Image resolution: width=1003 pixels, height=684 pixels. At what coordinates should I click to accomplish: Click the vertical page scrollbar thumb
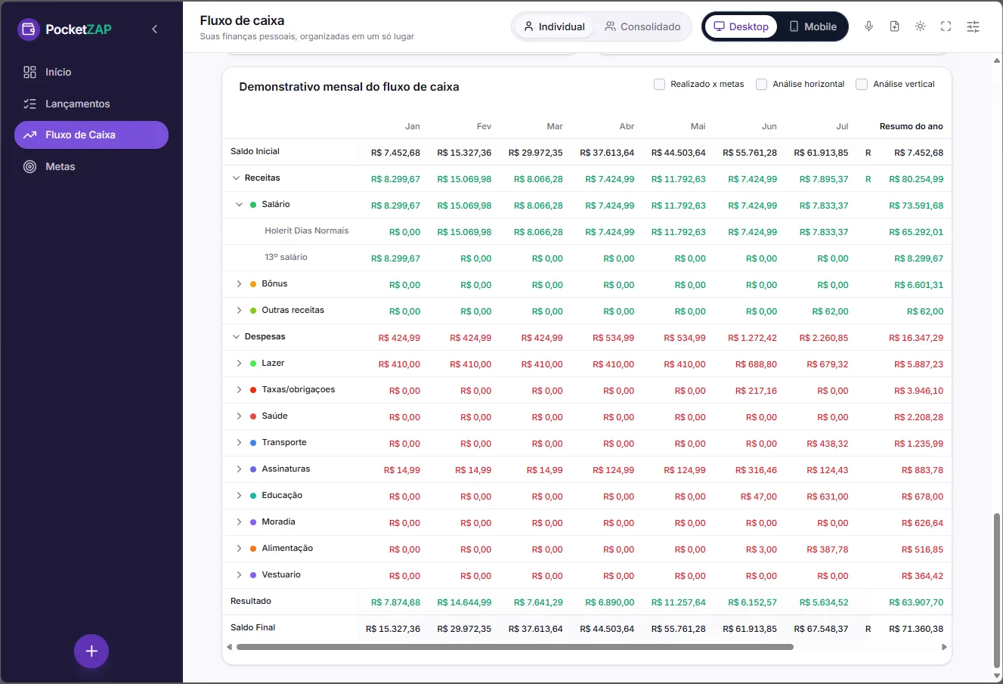(997, 590)
